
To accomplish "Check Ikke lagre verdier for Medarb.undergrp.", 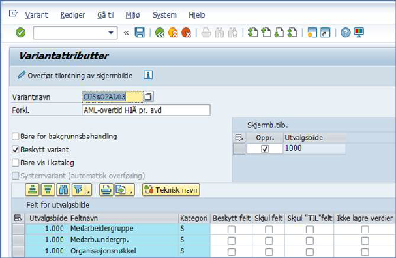I will (x=365, y=240).
